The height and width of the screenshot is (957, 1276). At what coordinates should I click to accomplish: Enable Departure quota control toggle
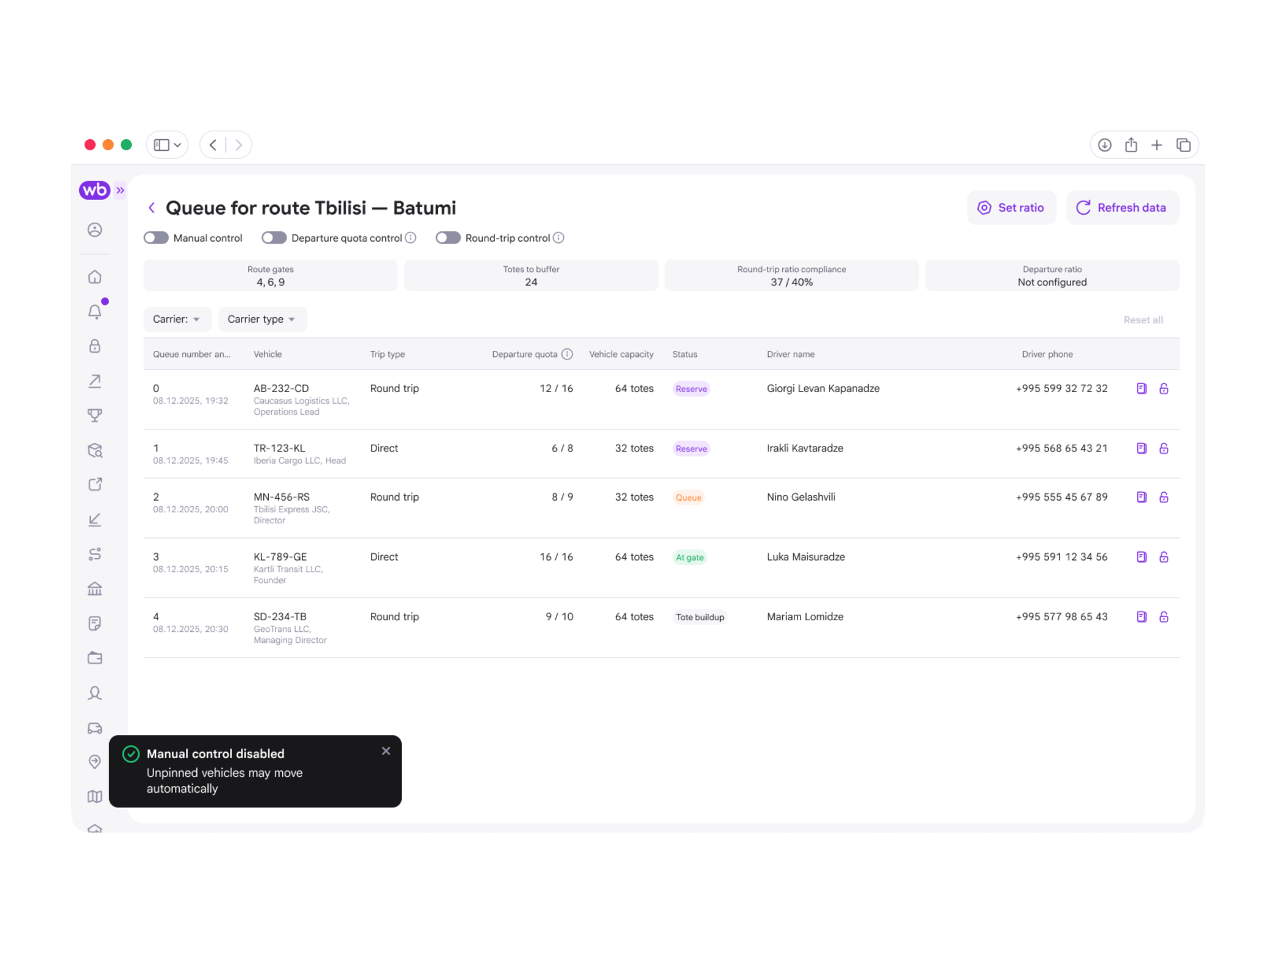tap(274, 238)
